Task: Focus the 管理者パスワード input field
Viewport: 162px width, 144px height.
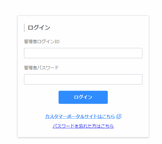Action: 83,79
